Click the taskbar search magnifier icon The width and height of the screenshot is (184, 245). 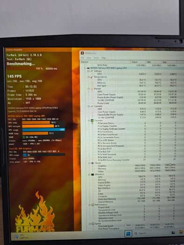click(x=136, y=233)
